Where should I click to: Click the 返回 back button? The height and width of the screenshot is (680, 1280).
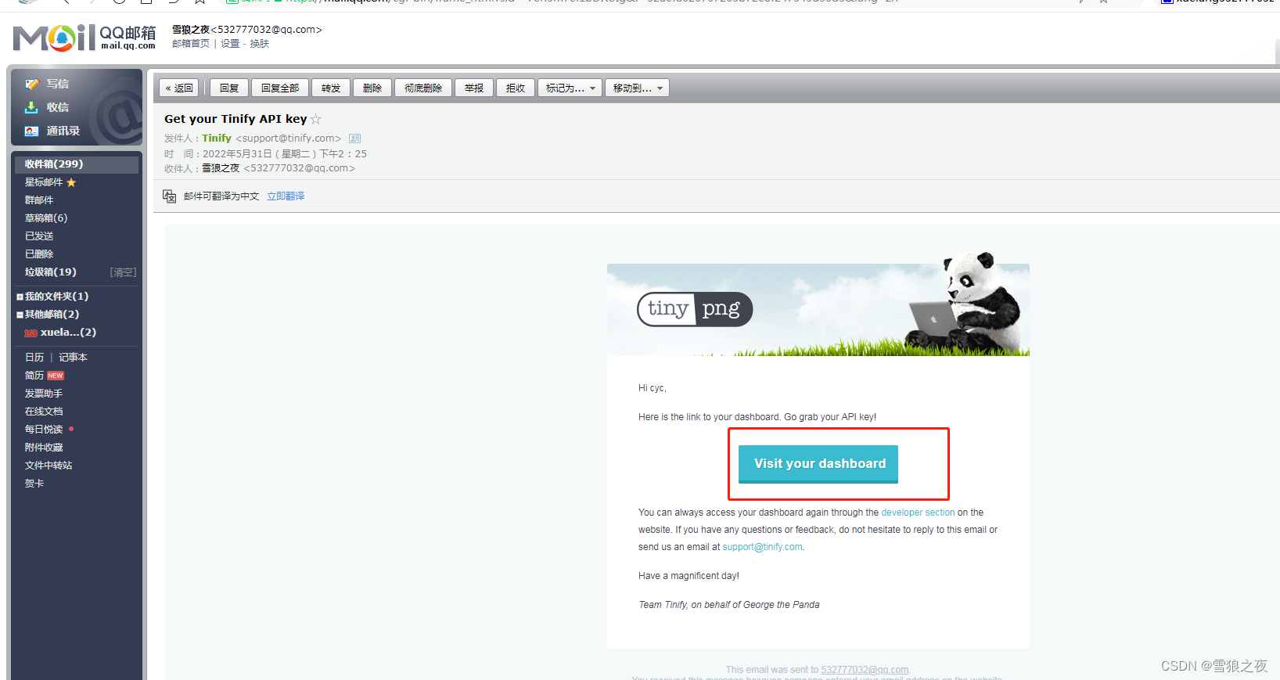(x=179, y=88)
